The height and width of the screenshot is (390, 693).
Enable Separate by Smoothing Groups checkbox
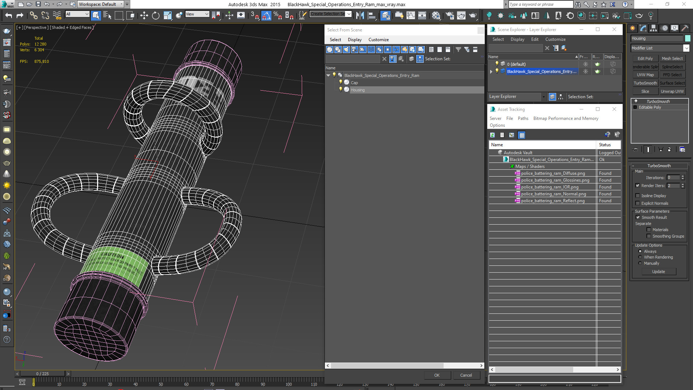[x=649, y=236]
